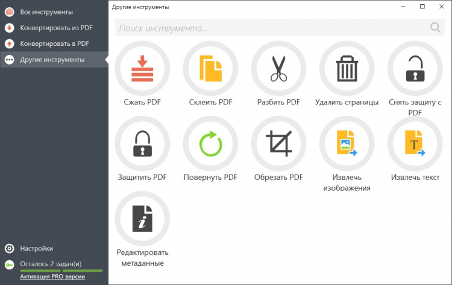
Task: Open the trash can Delete pages tool
Action: 347,69
